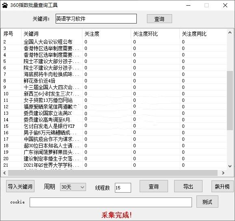Click the horizontal scroll right arrow
Viewport: 235px width, 221px height.
click(223, 173)
